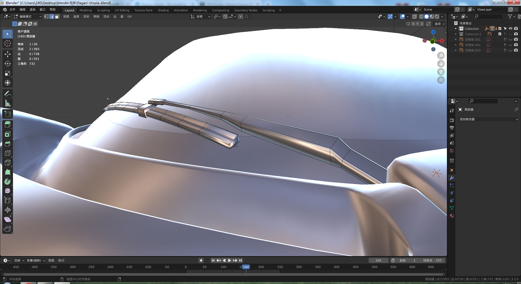Click the 结束点 end frame 250 field
The height and width of the screenshot is (284, 521).
pos(432,260)
